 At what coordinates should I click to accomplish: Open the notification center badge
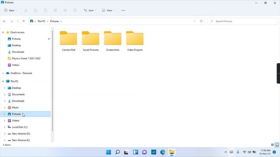tap(274, 152)
